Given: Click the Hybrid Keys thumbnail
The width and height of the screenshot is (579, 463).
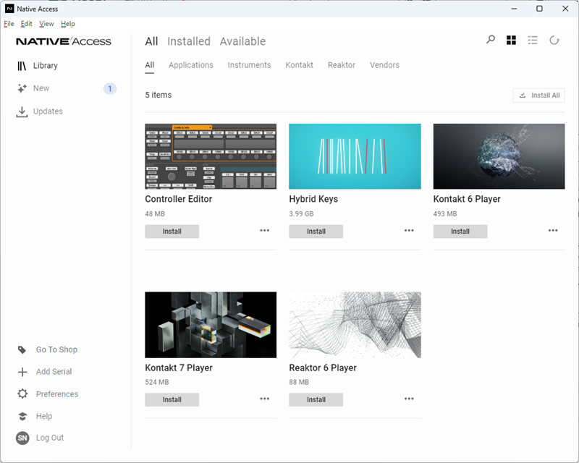Looking at the screenshot, I should (355, 156).
